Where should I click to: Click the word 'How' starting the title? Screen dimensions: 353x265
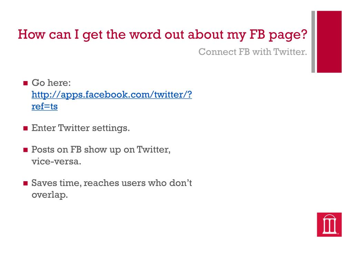[31, 35]
